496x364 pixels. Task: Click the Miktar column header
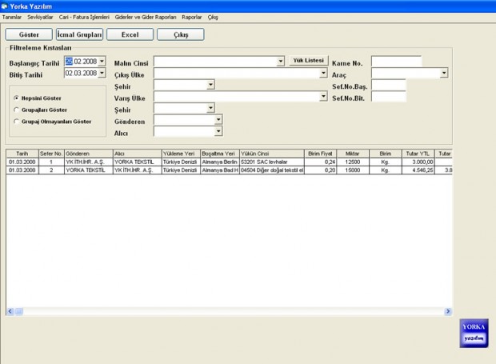(x=353, y=154)
